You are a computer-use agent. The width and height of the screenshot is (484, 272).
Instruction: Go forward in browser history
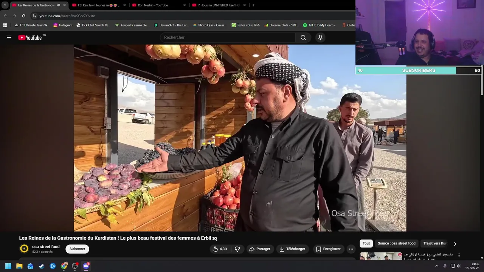point(14,16)
